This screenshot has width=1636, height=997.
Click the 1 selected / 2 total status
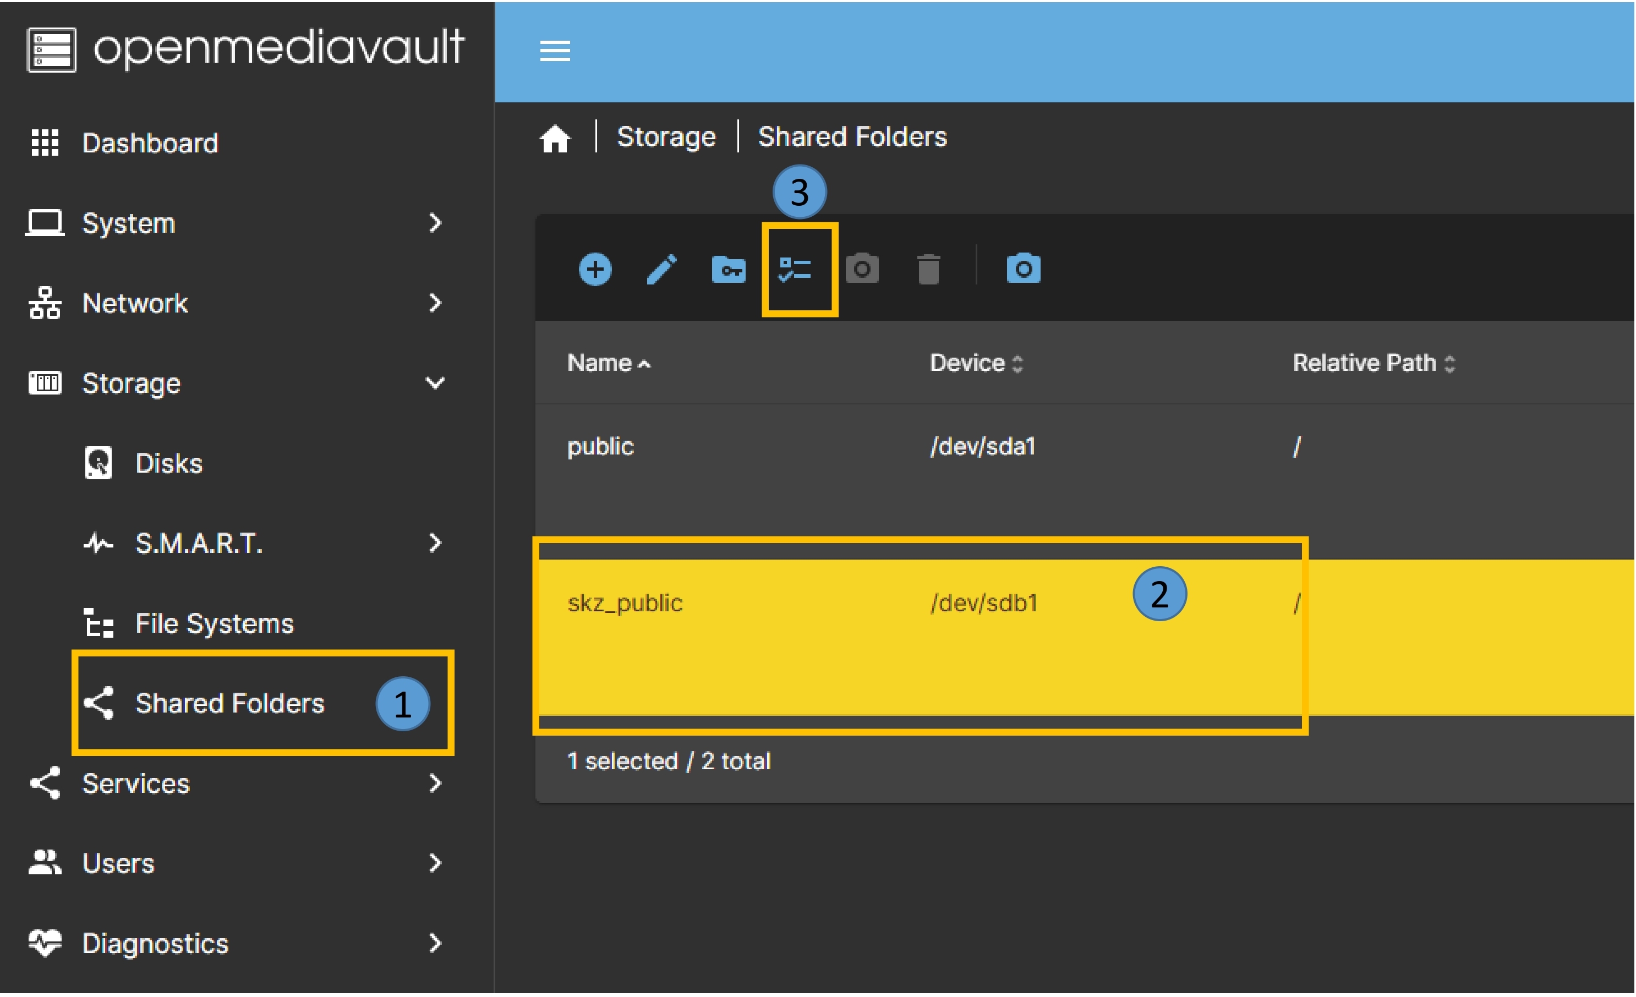[x=669, y=762]
